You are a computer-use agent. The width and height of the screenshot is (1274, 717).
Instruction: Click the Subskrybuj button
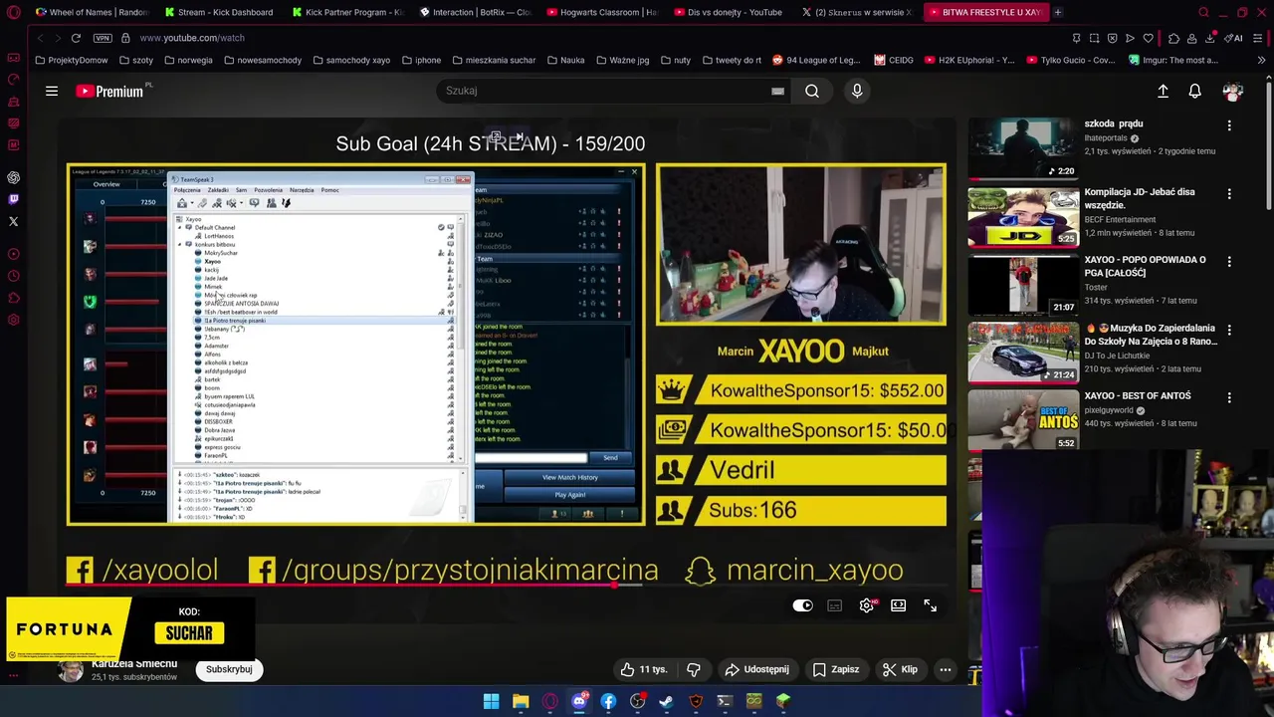coord(229,669)
